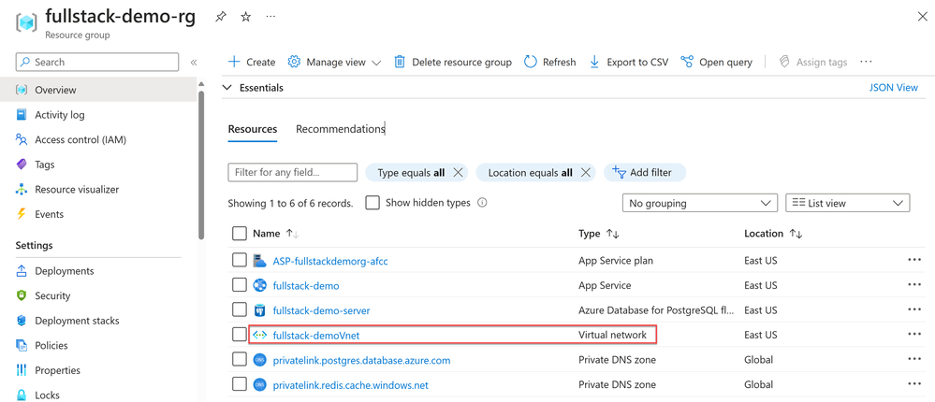Image resolution: width=935 pixels, height=402 pixels.
Task: Enable Show hidden types checkbox
Action: [x=373, y=203]
